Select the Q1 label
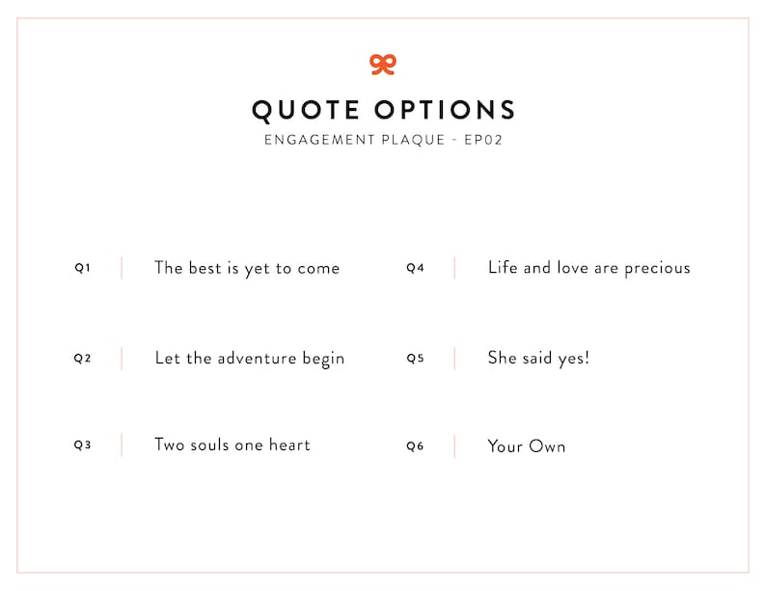 pyautogui.click(x=82, y=268)
